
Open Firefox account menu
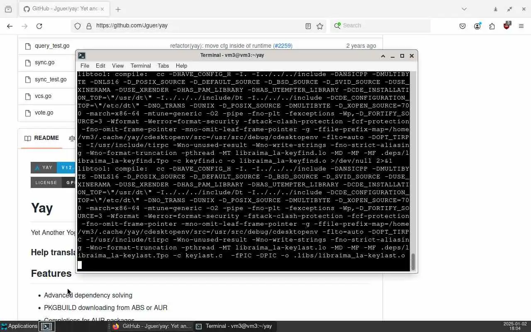coord(477,26)
